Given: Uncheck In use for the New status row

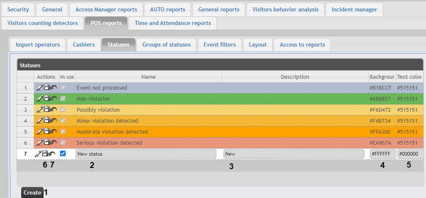Looking at the screenshot, I should click(x=63, y=154).
